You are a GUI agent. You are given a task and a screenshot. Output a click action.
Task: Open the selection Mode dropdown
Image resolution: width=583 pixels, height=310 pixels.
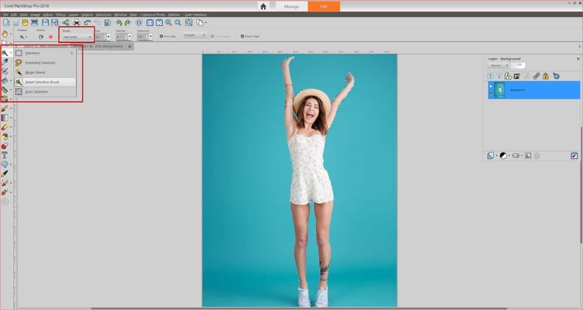pos(77,37)
